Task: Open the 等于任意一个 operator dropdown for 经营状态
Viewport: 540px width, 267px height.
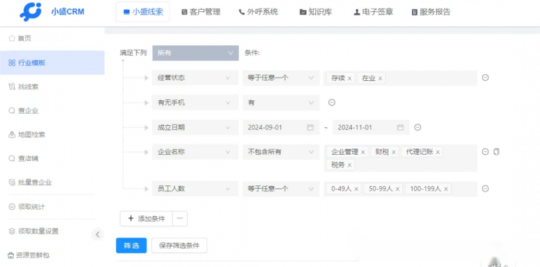Action: (x=281, y=78)
